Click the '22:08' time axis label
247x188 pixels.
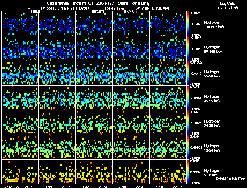click(x=159, y=186)
